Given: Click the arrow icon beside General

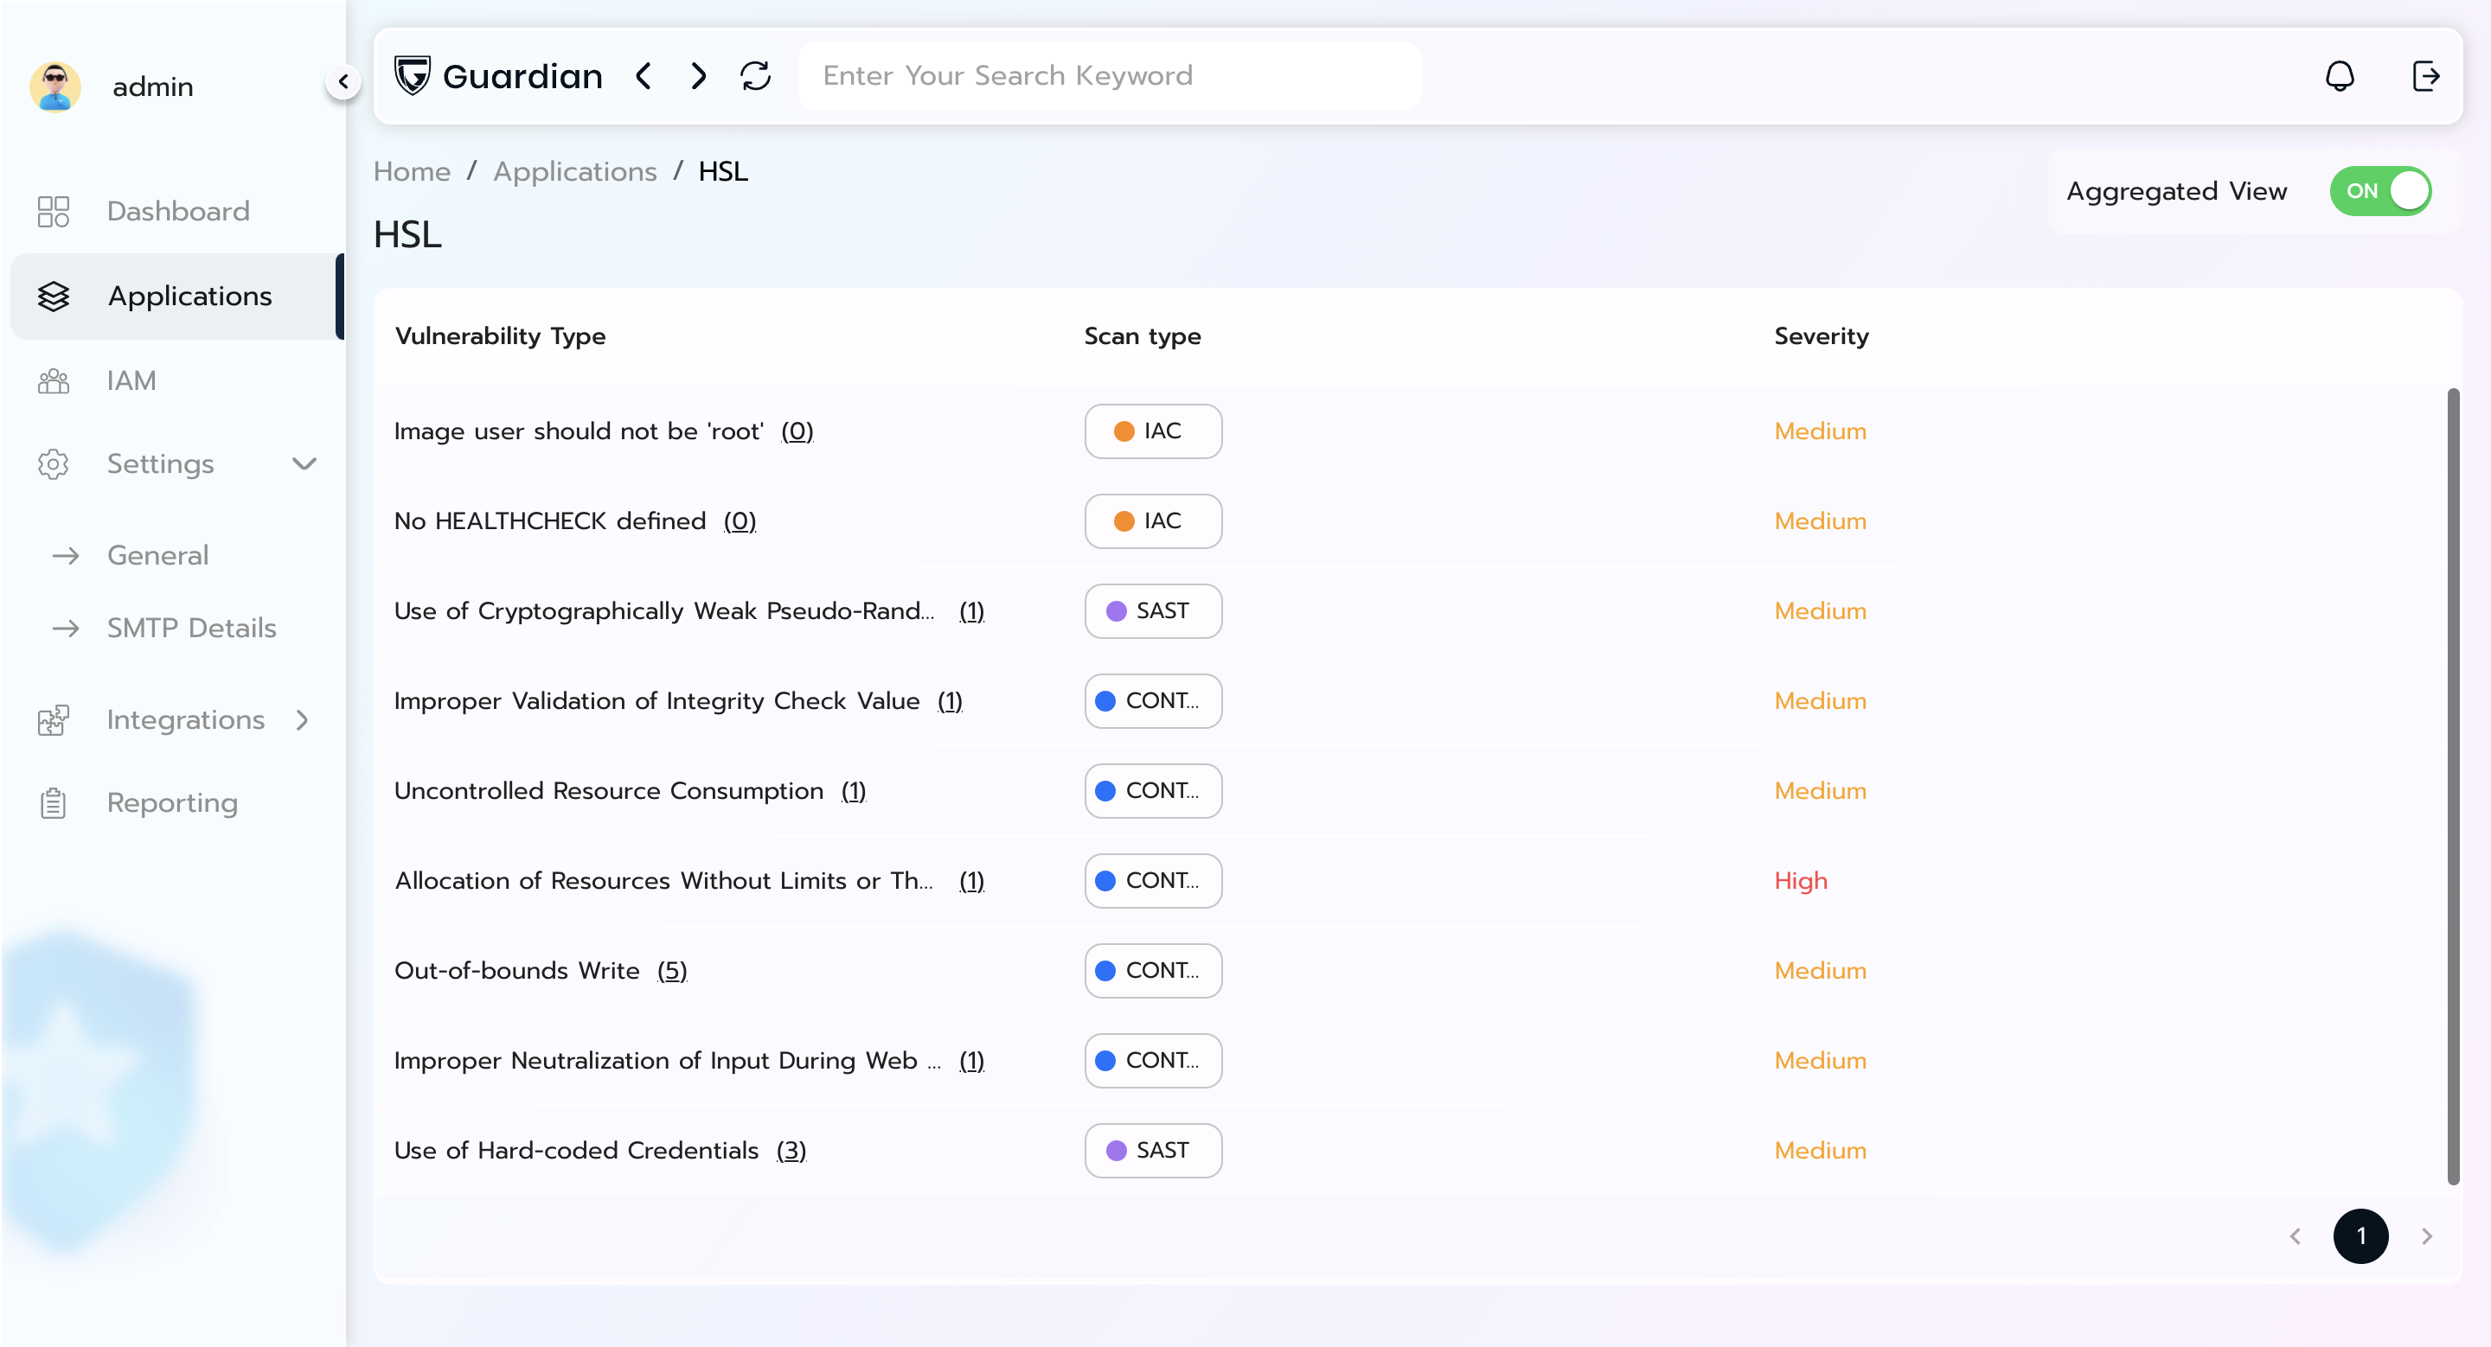Looking at the screenshot, I should point(65,556).
